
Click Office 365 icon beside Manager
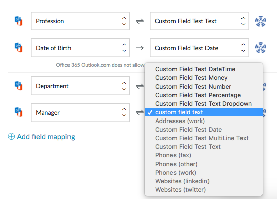pyautogui.click(x=19, y=112)
